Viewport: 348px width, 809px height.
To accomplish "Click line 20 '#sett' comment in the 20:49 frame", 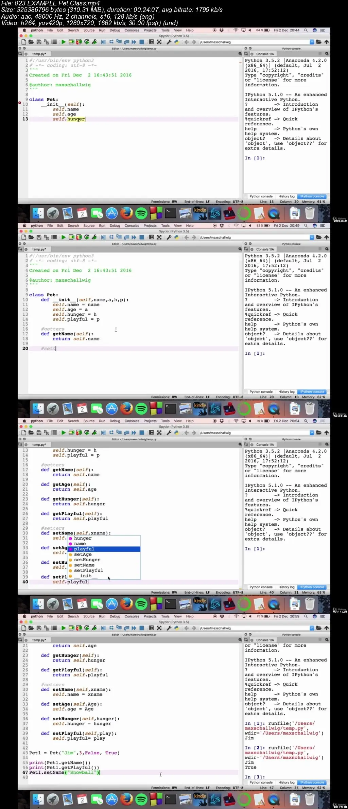I will pyautogui.click(x=48, y=349).
